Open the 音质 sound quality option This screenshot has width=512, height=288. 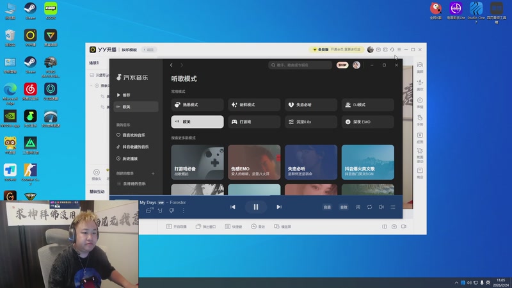tap(327, 207)
